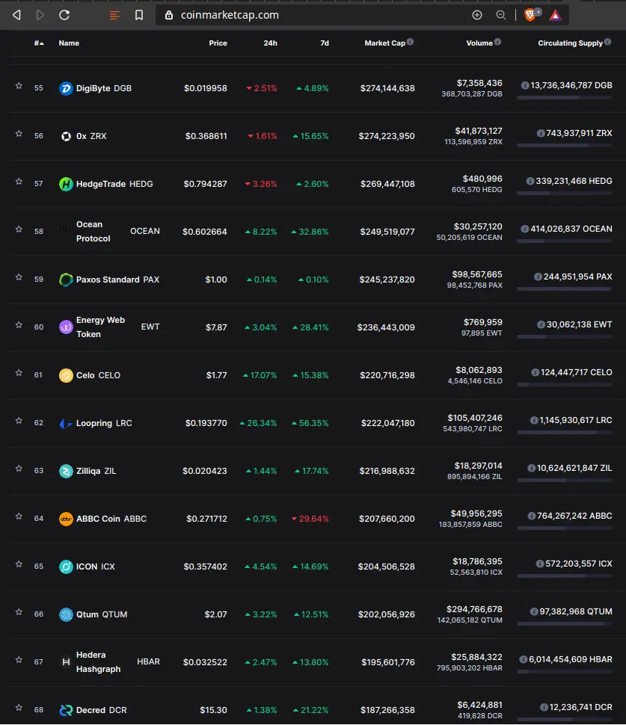Screen dimensions: 626x725
Task: Click DigiByte circulating supply progress bar
Action: click(565, 98)
